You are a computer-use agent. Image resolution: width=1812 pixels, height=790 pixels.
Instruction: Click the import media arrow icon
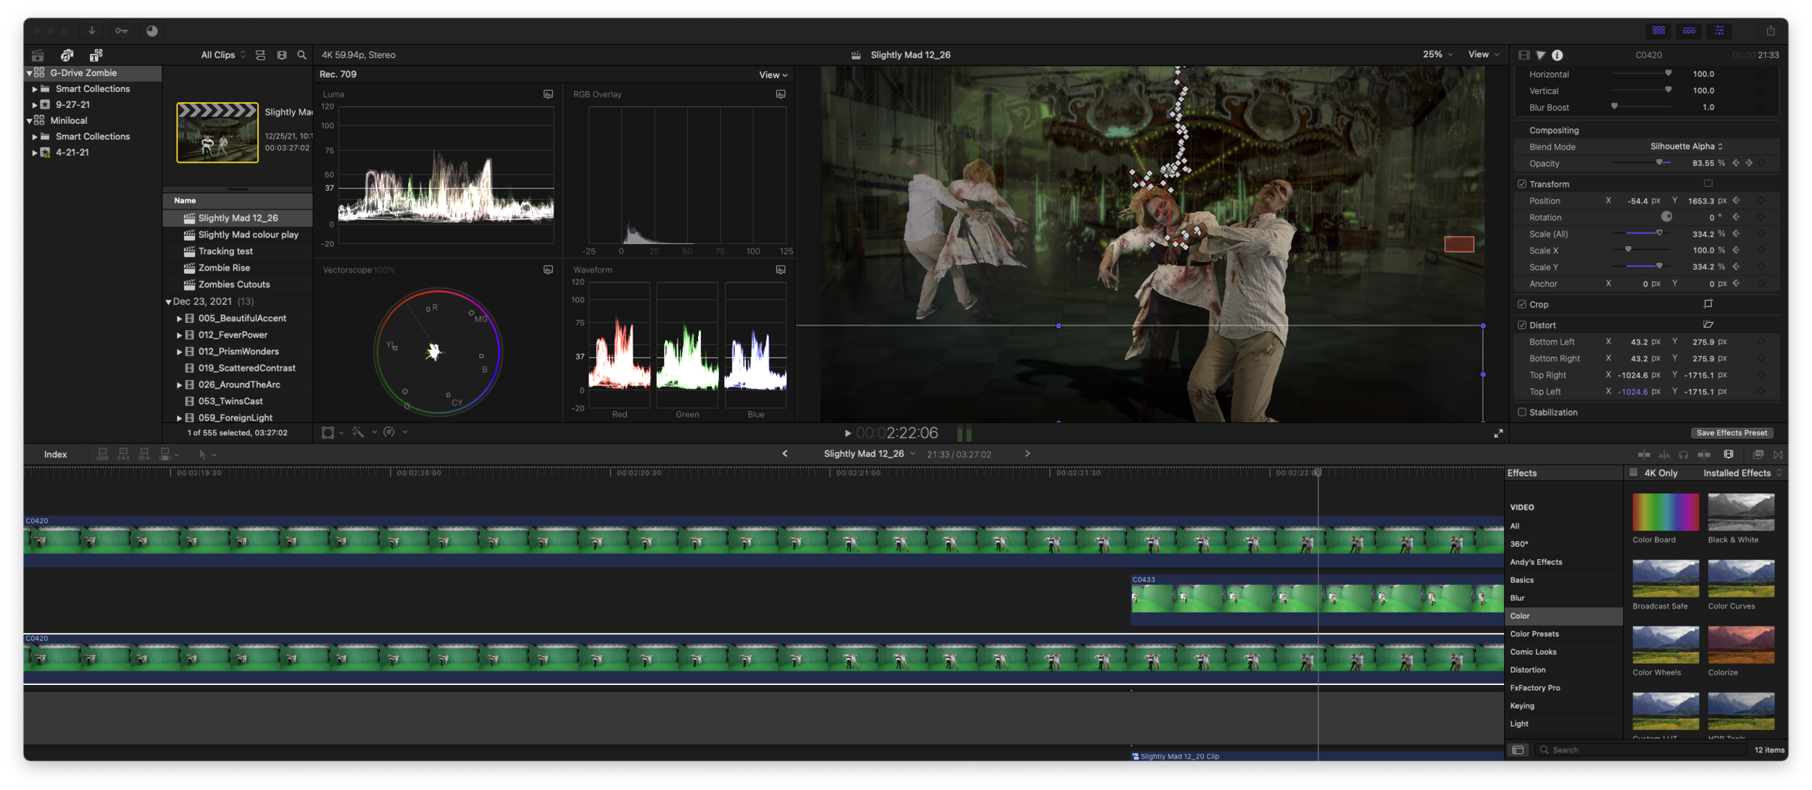[x=92, y=30]
